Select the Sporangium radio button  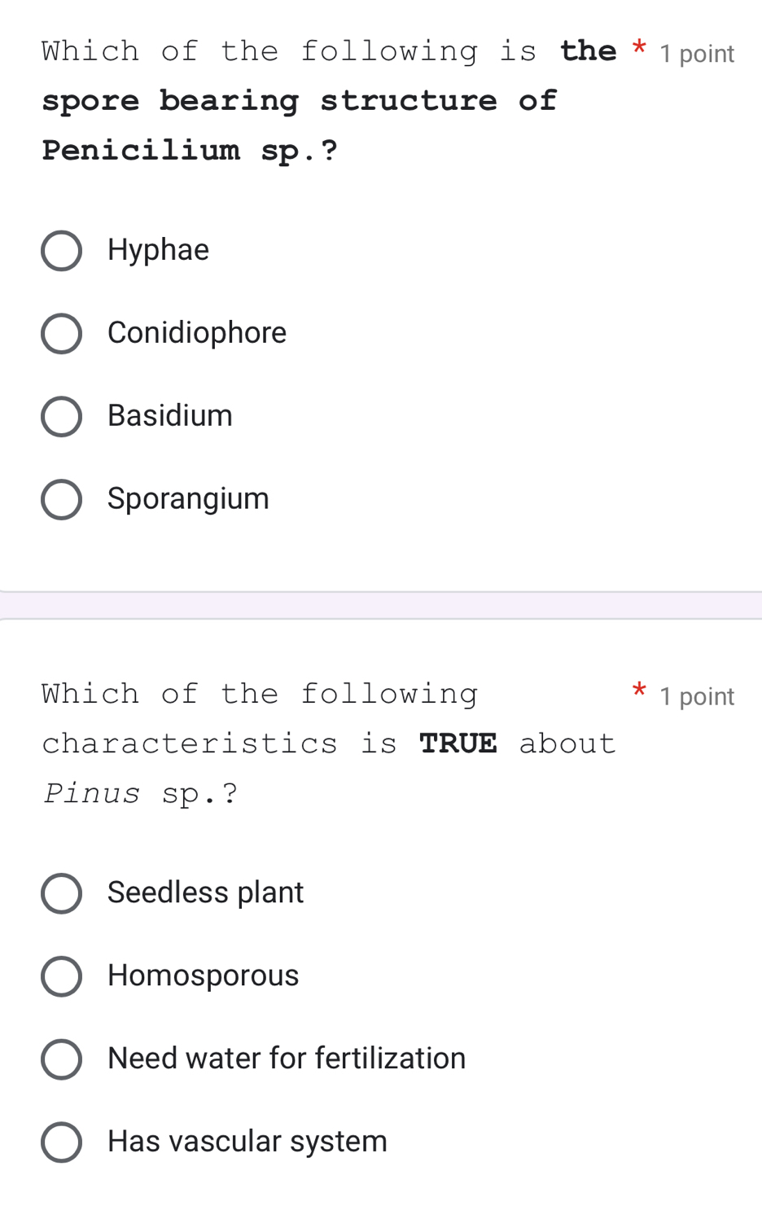click(62, 499)
